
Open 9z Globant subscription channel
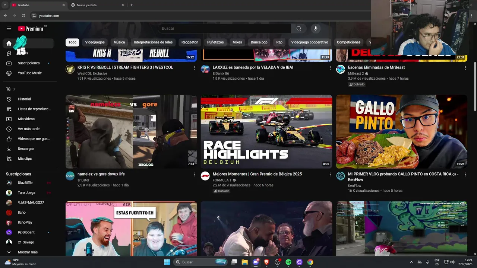point(29,232)
